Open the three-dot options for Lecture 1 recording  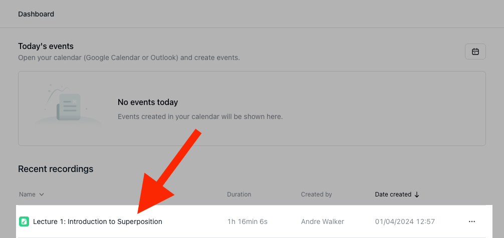[471, 221]
